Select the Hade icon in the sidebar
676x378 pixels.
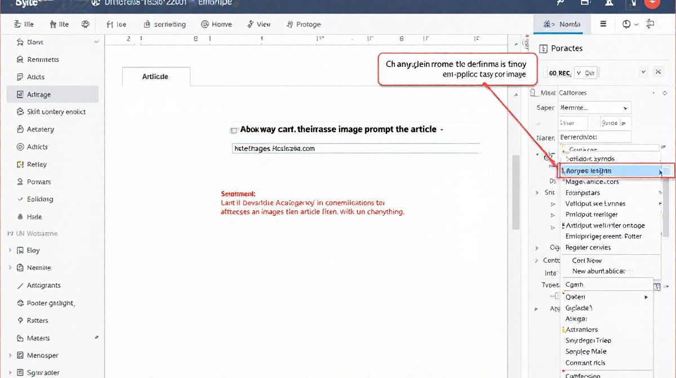19,216
